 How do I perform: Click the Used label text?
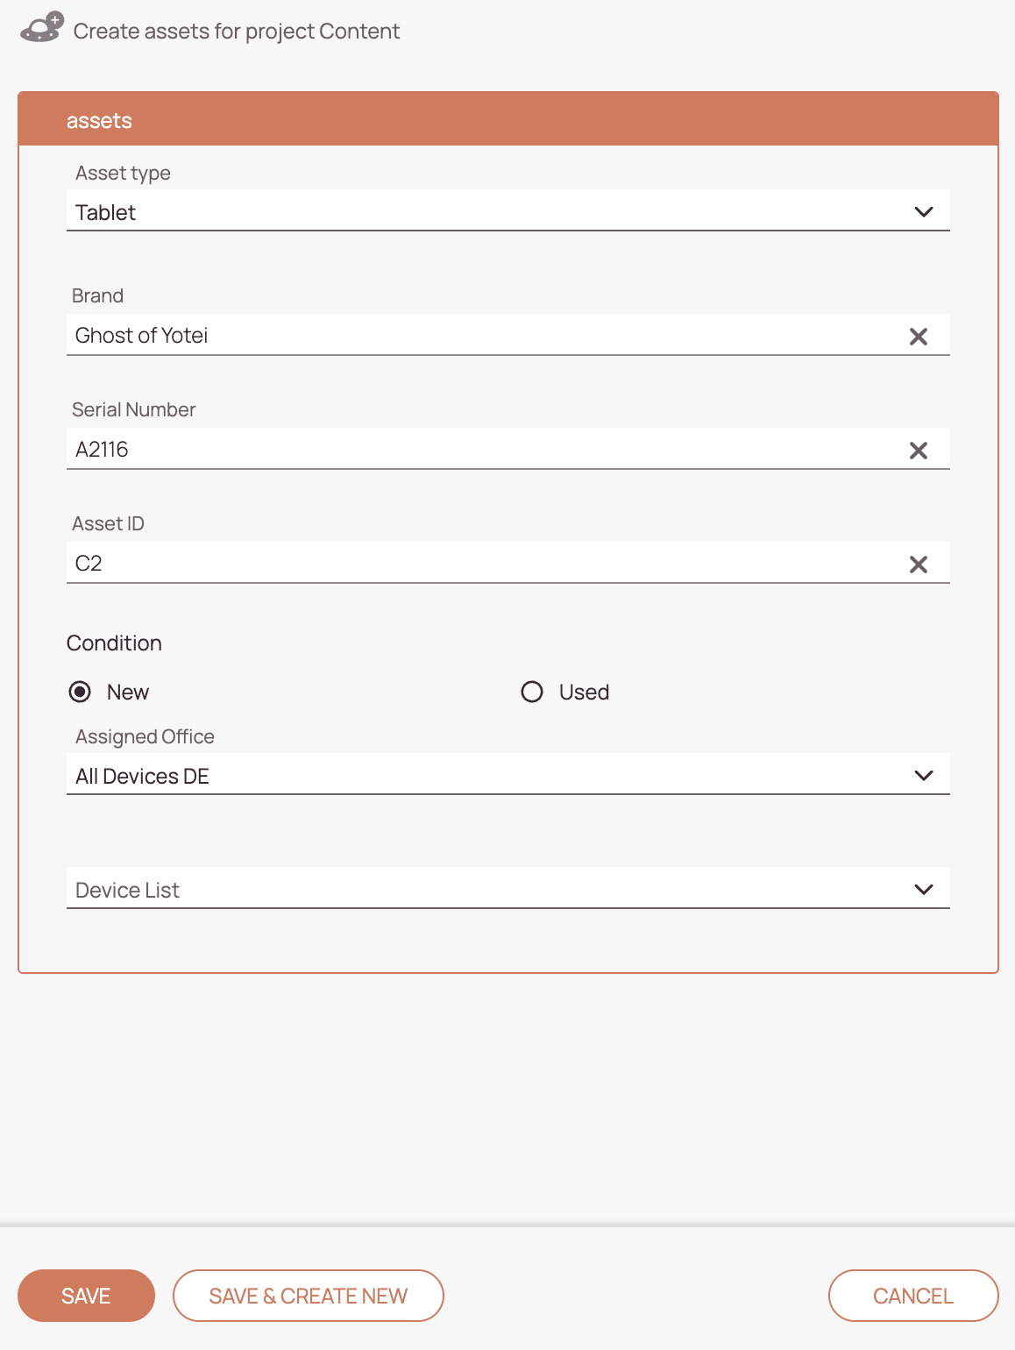coord(584,692)
